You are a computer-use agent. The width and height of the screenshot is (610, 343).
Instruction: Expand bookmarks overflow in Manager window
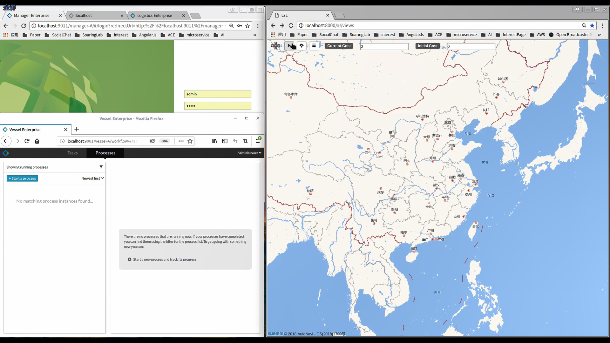click(254, 35)
